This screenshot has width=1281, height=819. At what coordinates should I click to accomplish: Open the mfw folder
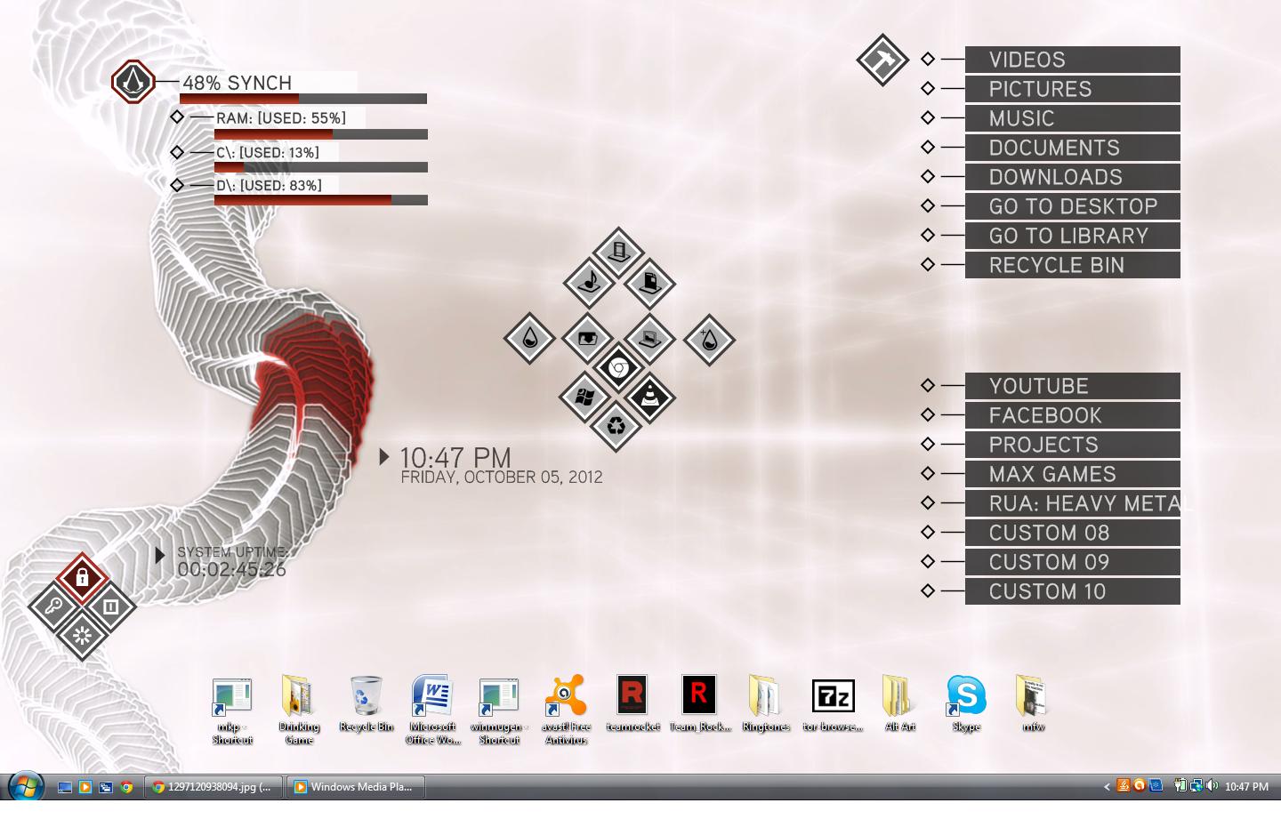(x=1033, y=703)
